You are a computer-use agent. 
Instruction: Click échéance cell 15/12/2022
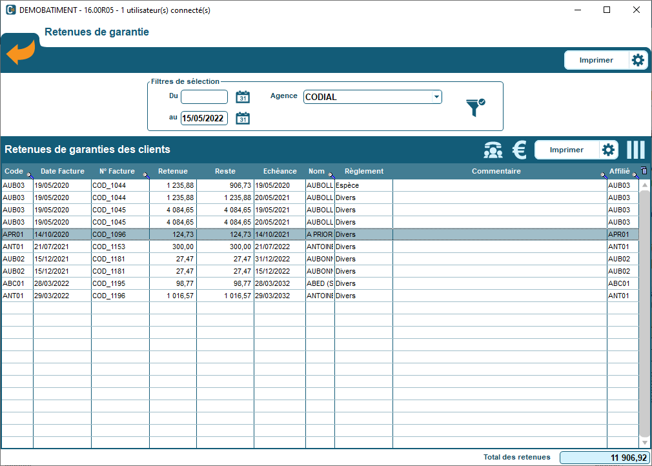point(280,272)
